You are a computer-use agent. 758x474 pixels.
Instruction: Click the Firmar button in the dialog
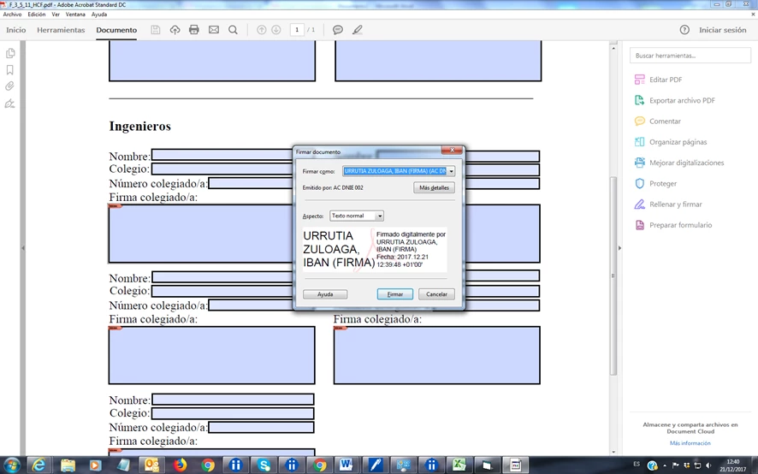395,294
